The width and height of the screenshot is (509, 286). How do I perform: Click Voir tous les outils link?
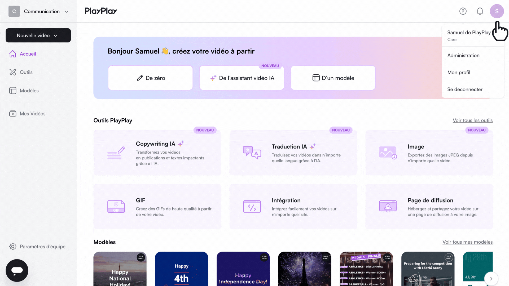472,120
